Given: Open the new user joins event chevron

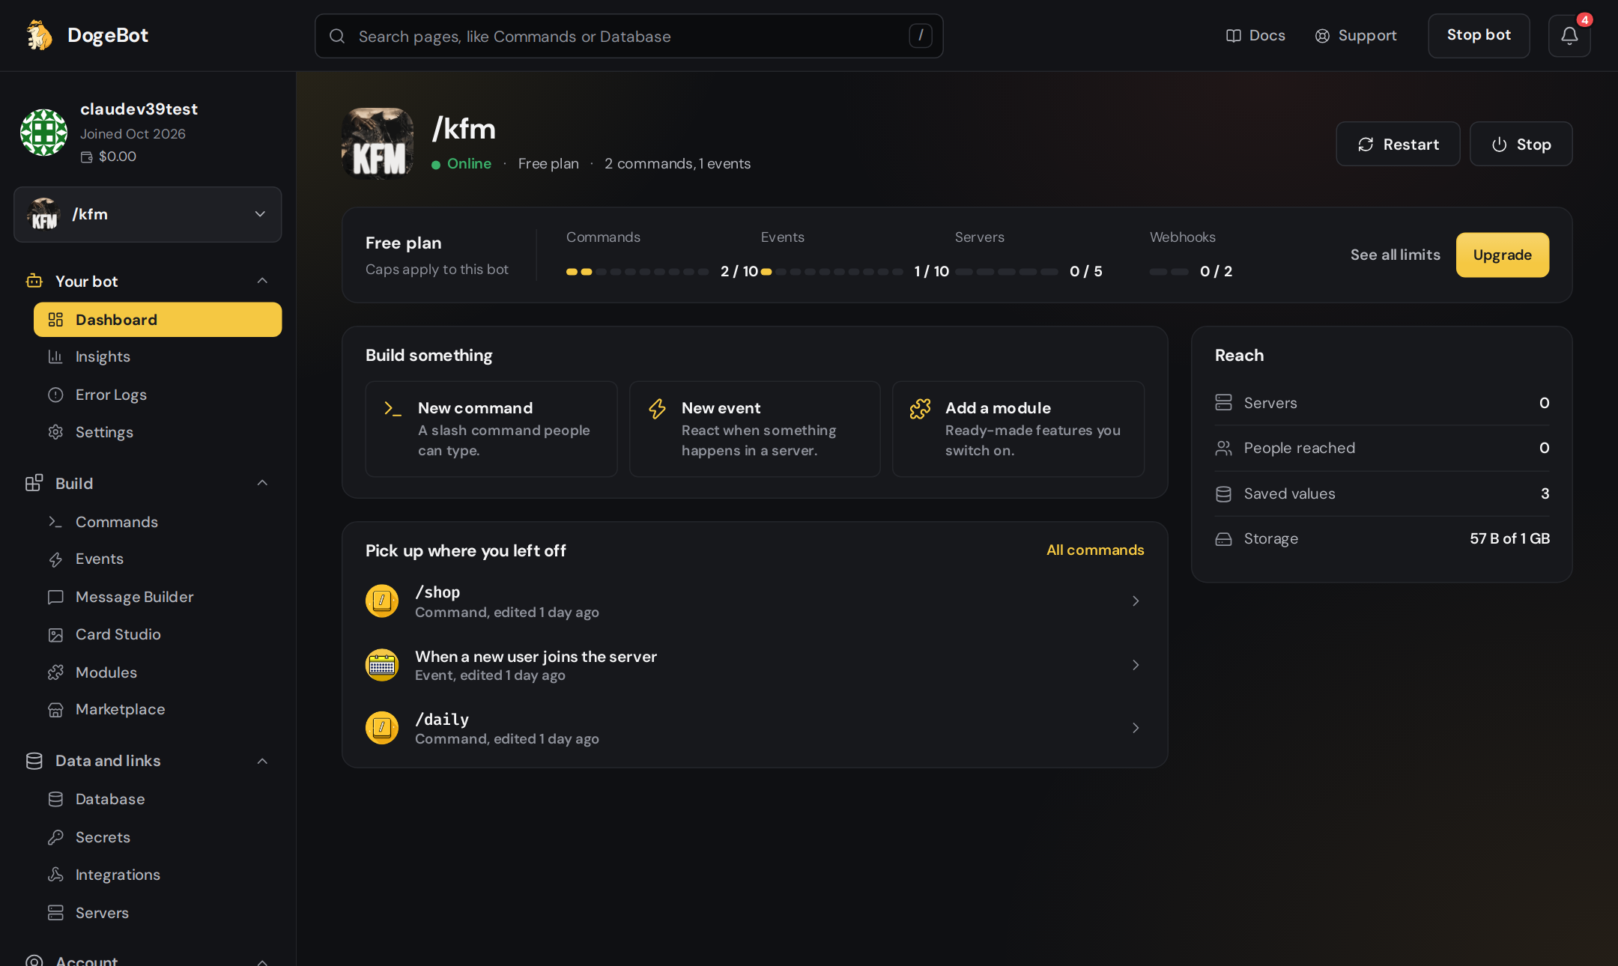Looking at the screenshot, I should (1136, 665).
